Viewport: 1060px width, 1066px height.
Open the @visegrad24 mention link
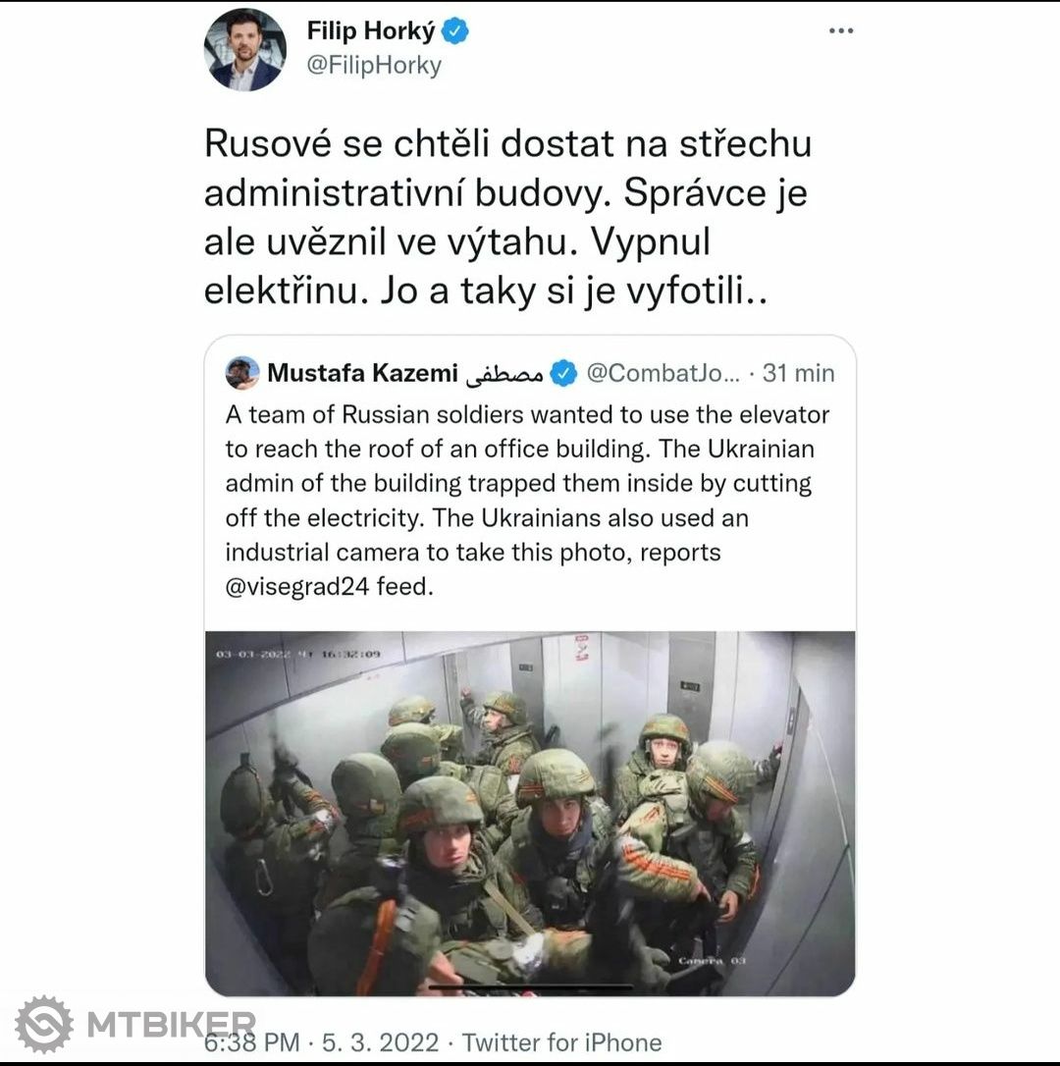(297, 586)
